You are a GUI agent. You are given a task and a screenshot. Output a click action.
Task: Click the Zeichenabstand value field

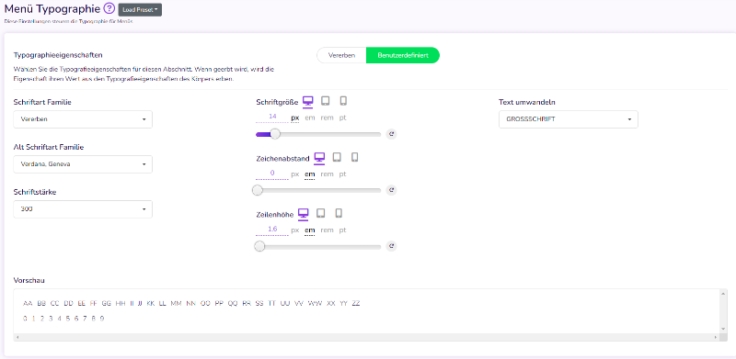[272, 174]
